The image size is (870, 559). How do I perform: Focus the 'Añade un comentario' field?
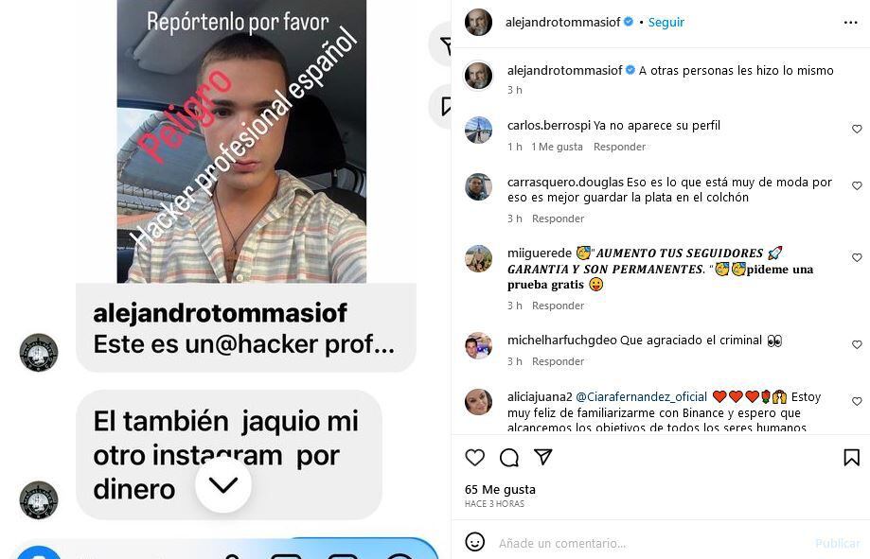(561, 543)
